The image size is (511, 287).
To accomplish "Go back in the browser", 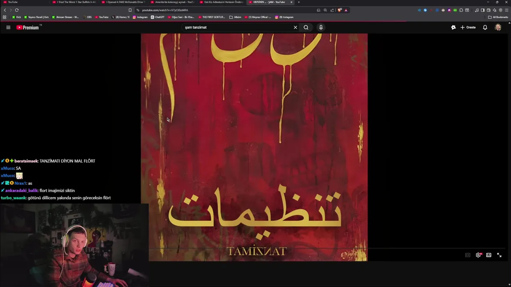I will click(x=5, y=10).
